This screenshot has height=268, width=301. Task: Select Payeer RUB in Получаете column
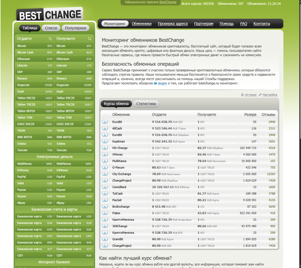click(74, 196)
